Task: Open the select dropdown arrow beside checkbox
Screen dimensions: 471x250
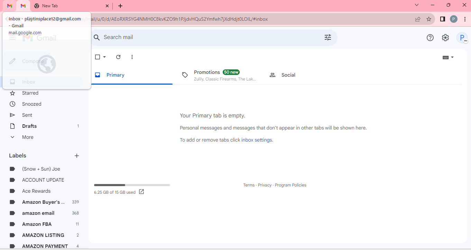Action: point(104,57)
